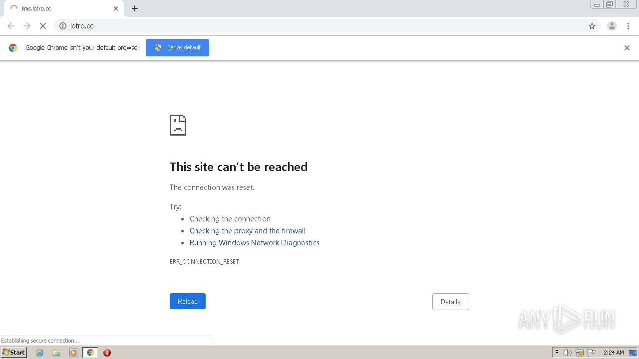Open Windows Explorer folder from taskbar
639x359 pixels.
(x=56, y=353)
